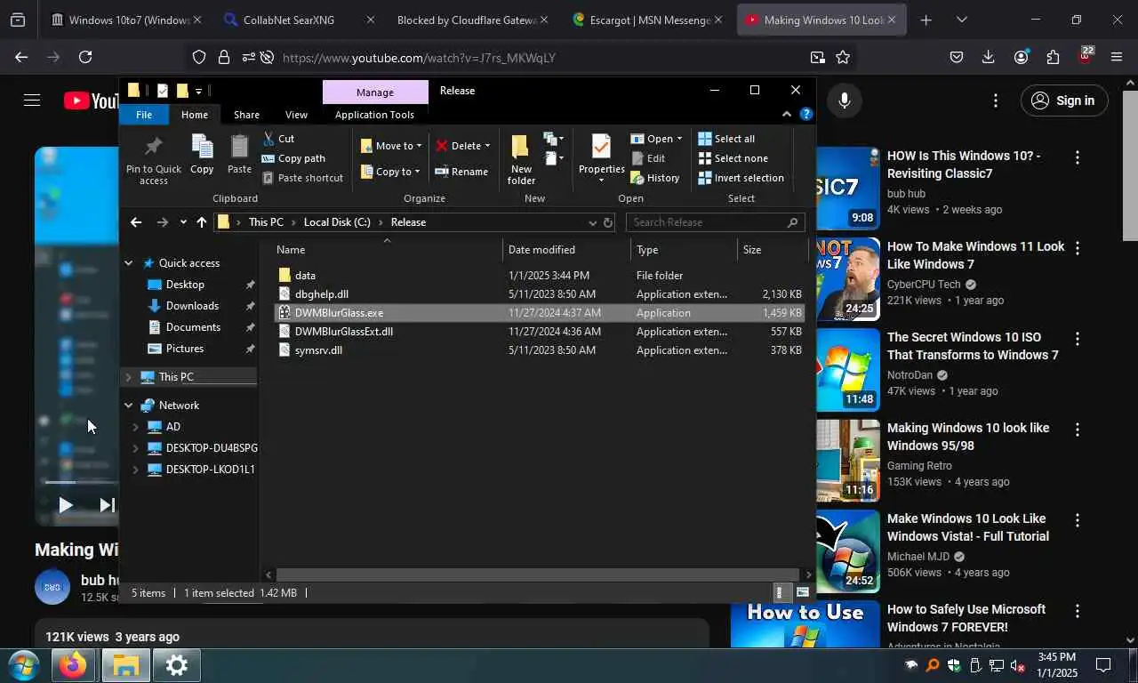This screenshot has width=1138, height=683.
Task: Open the Easy access dropdown icon
Action: pos(555,158)
